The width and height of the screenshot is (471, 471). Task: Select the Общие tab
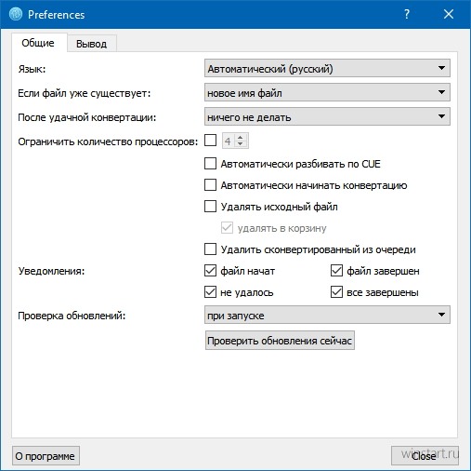[38, 43]
